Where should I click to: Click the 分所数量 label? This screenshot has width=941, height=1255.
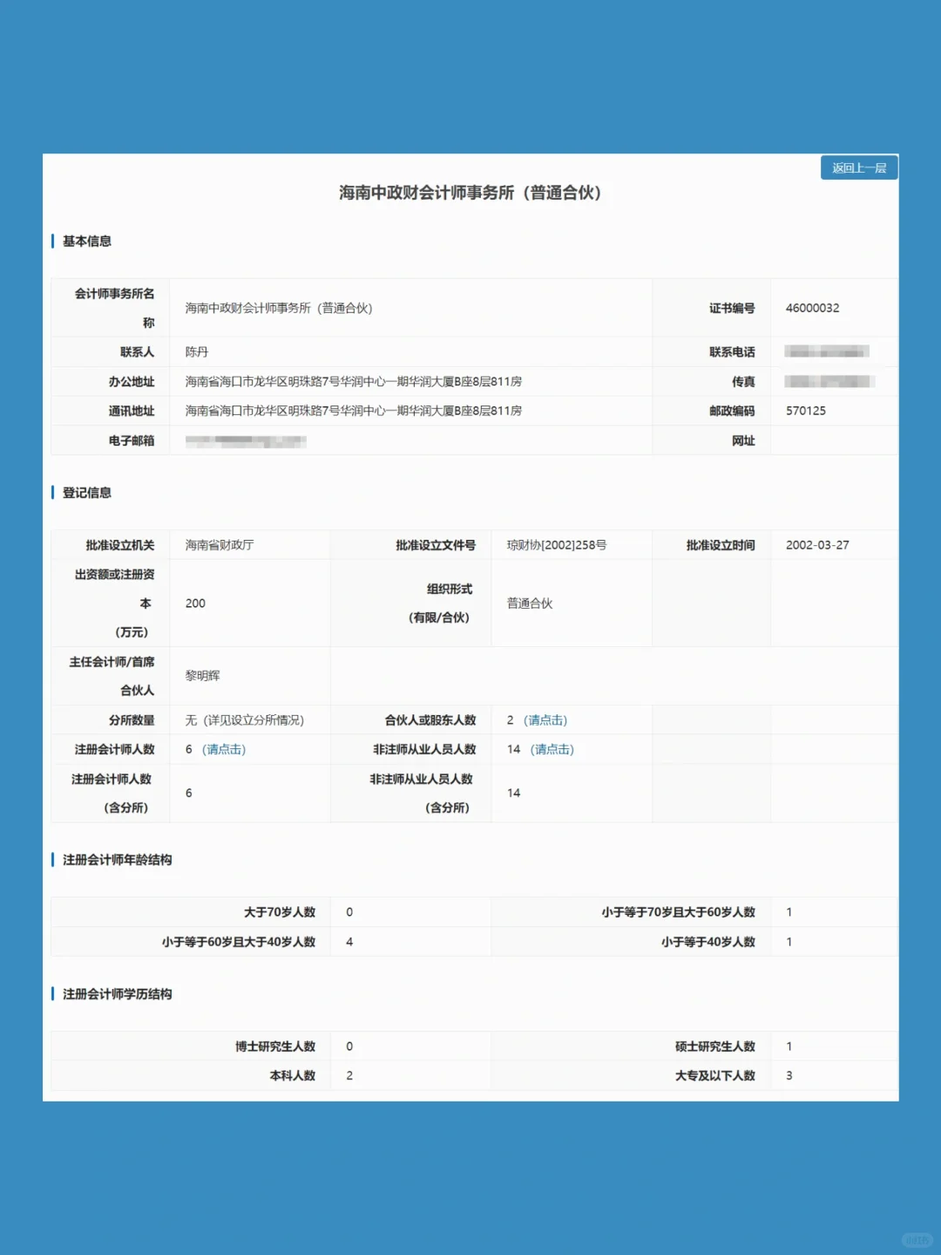[x=132, y=720]
